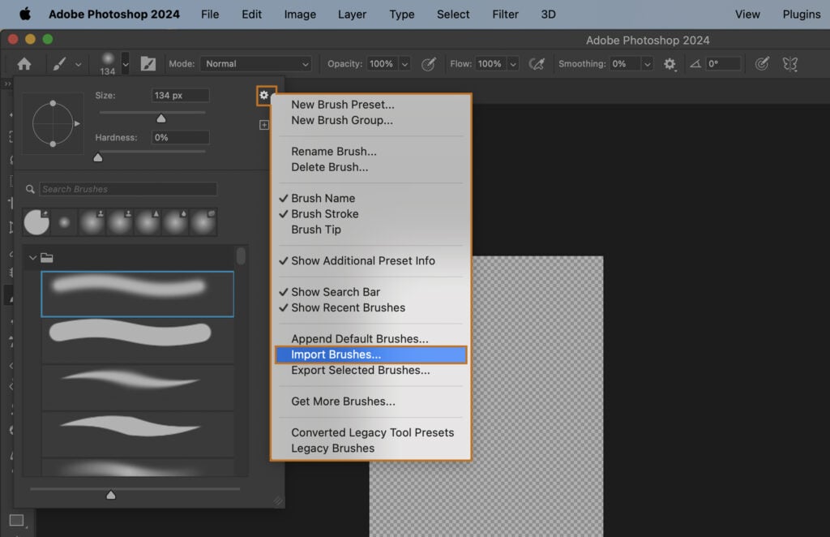The height and width of the screenshot is (537, 830).
Task: Open the brush options gear menu
Action: 266,95
